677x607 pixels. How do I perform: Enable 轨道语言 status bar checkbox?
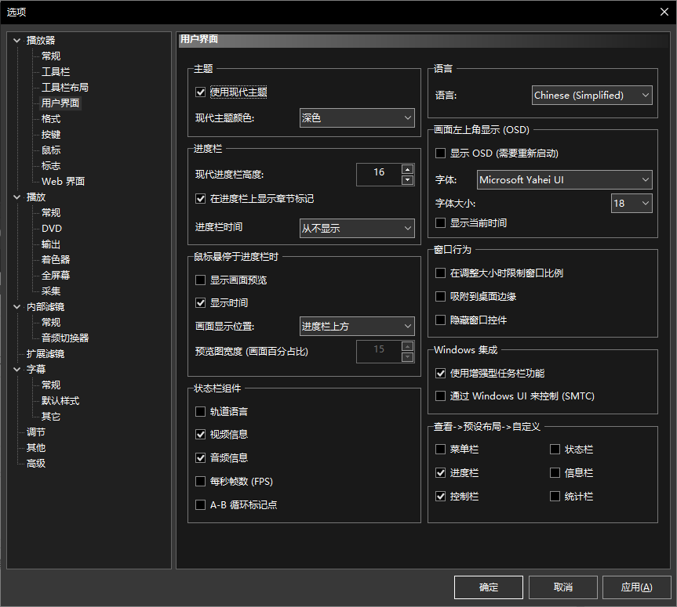tap(200, 412)
